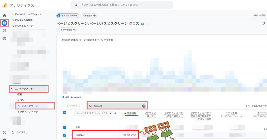Toggle the 合計 legend marker under chart
This screenshot has width=267, height=140.
click(x=63, y=97)
